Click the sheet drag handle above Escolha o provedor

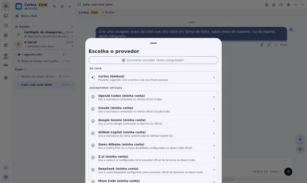coord(153,43)
